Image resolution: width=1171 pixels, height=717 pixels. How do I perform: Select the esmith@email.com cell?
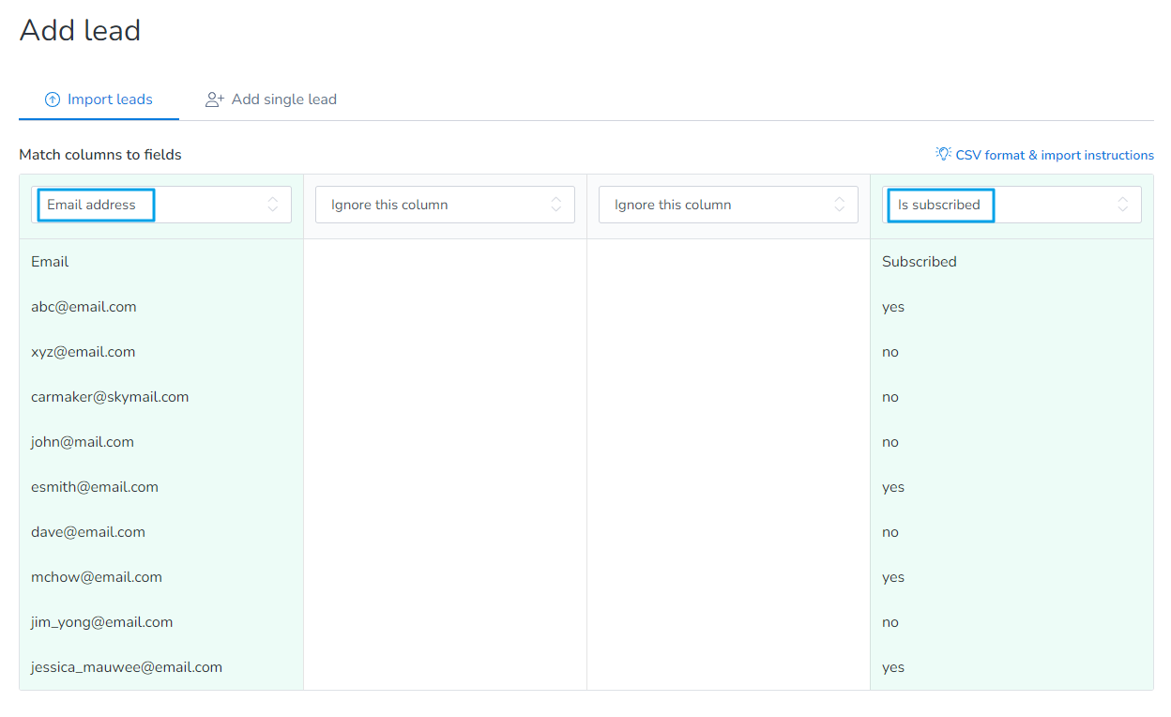click(95, 487)
